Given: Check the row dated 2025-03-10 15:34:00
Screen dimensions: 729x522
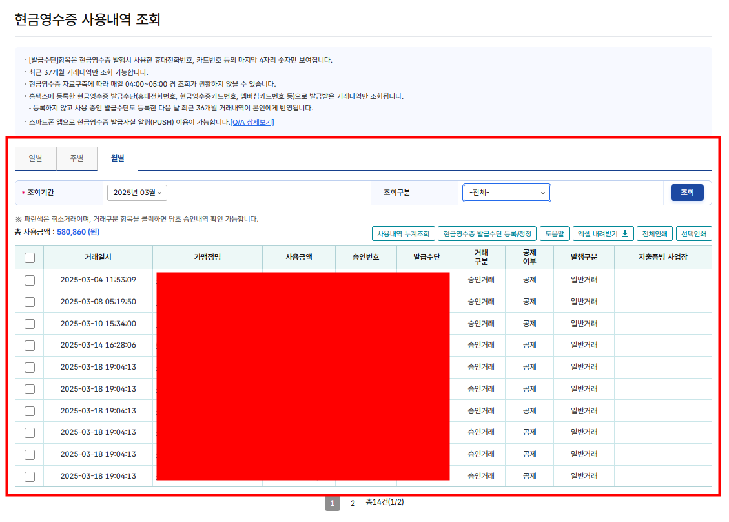Looking at the screenshot, I should (30, 324).
